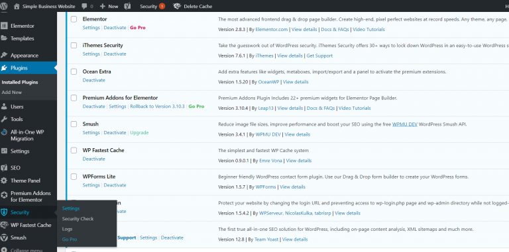Screen dimensions: 509x252
Task: Open the comments bubble icon in admin bar
Action: [x=84, y=6]
